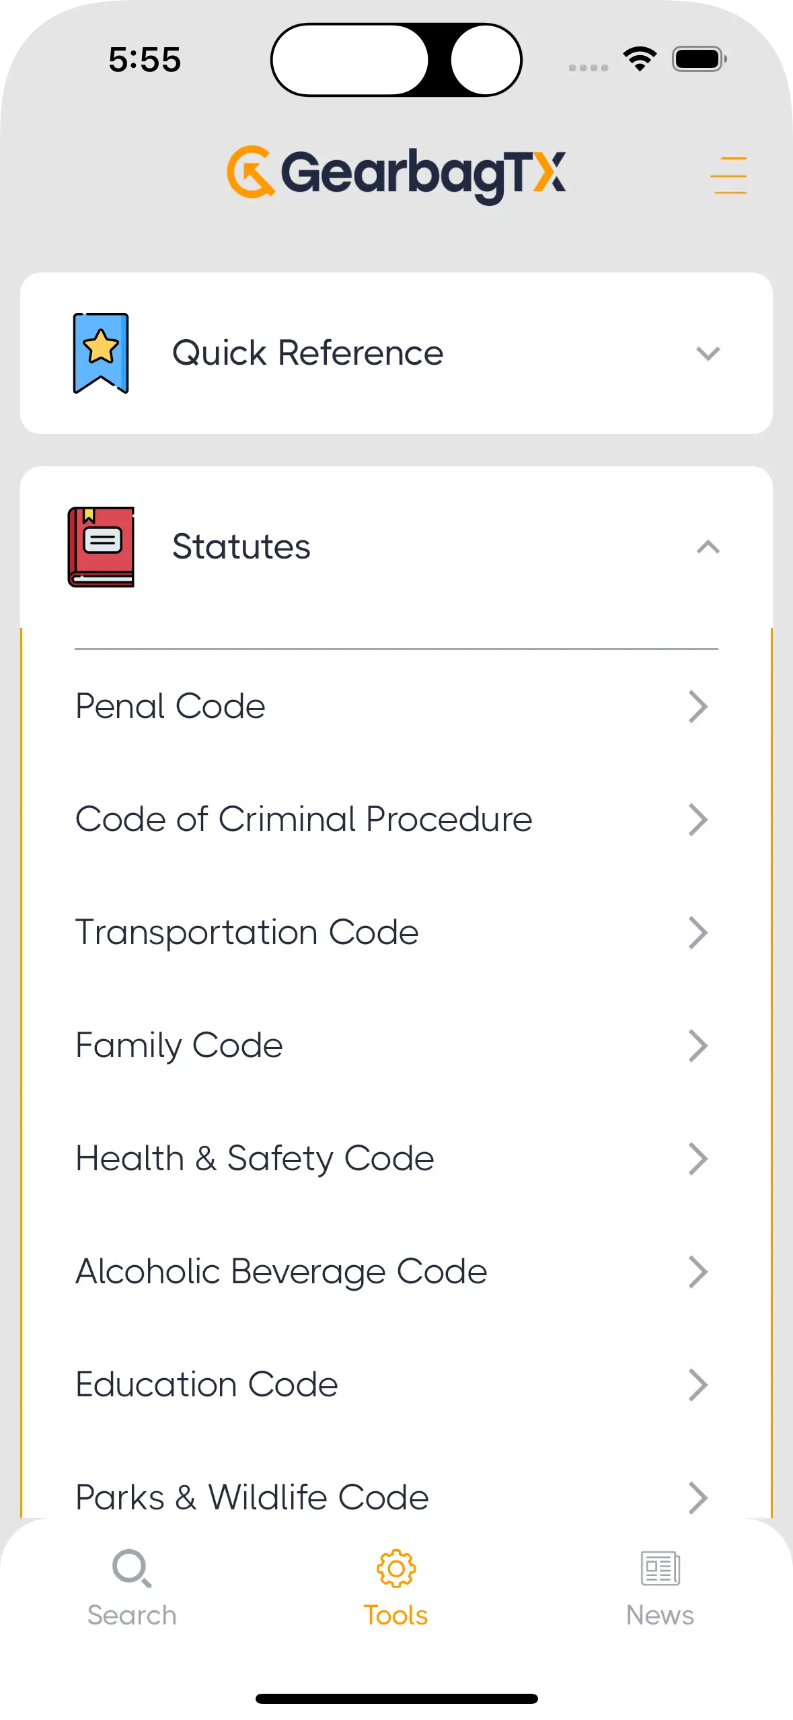Screen dimensions: 793x1720
Task: Open the hamburger menu icon
Action: 728,175
